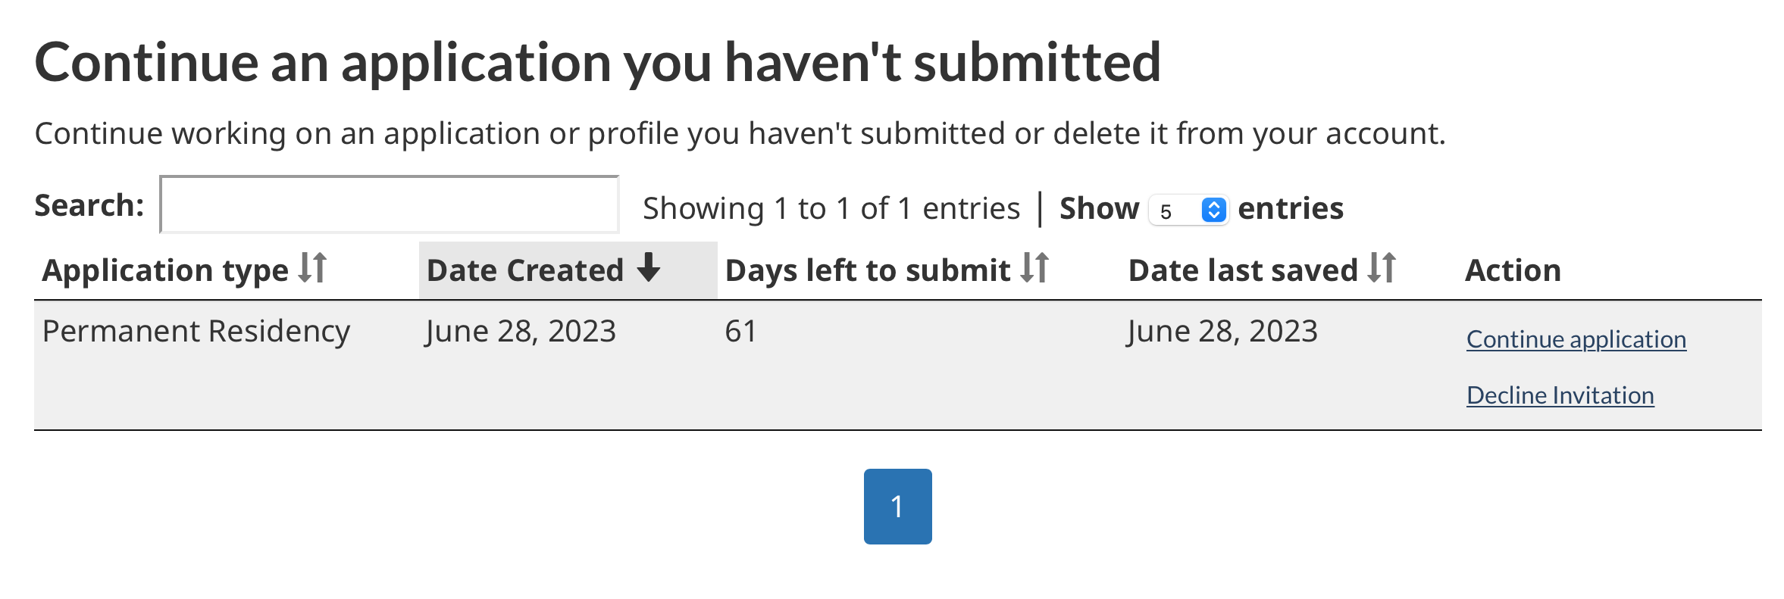Viewport: 1784px width, 599px height.
Task: Sort table by Application type header text
Action: coord(165,270)
